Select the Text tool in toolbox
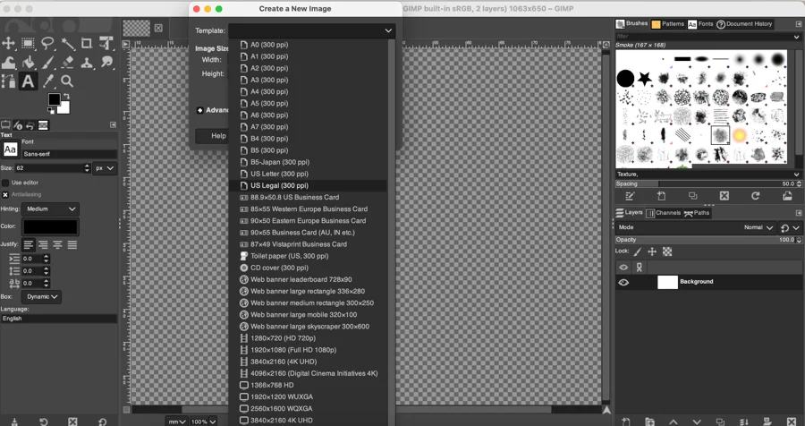Image resolution: width=805 pixels, height=426 pixels. [x=28, y=81]
